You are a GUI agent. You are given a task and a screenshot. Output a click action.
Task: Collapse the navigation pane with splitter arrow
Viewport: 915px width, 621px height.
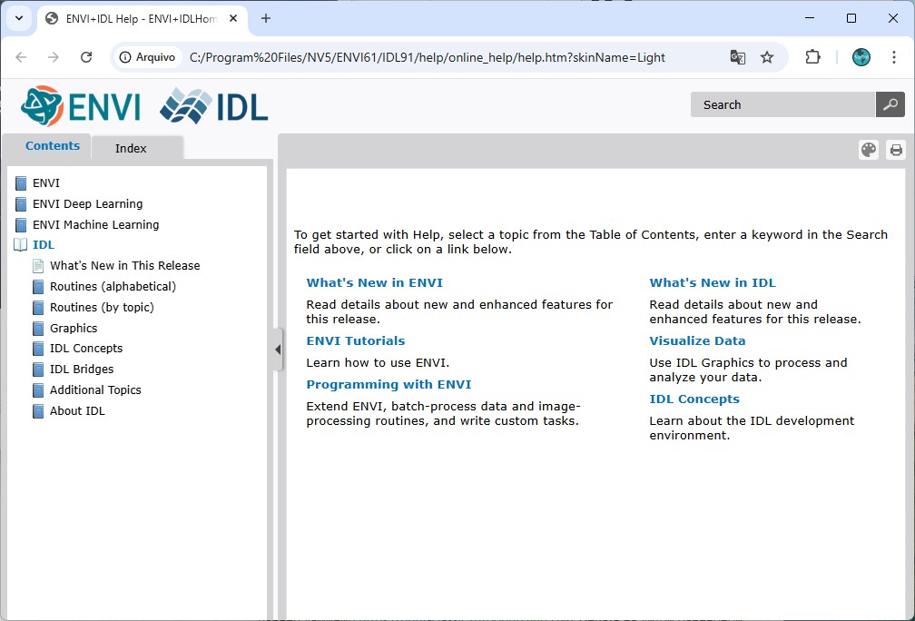point(277,350)
